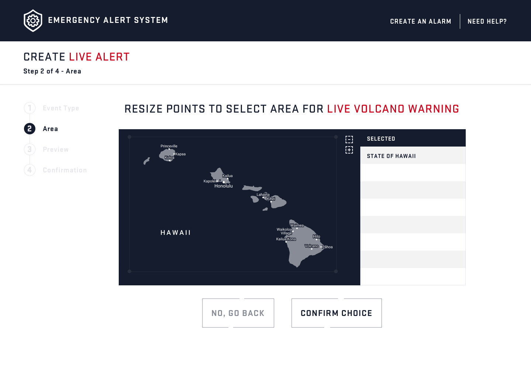Click the Honolulu label on the map
Viewport: 531px width, 378px height.
[x=223, y=186]
